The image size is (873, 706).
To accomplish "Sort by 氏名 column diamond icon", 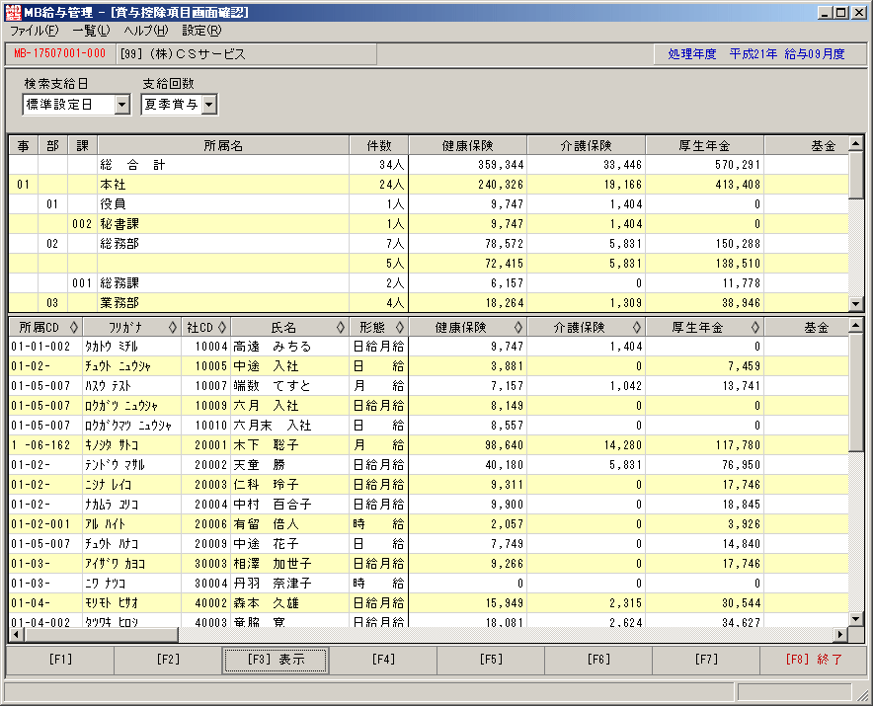I will point(341,328).
